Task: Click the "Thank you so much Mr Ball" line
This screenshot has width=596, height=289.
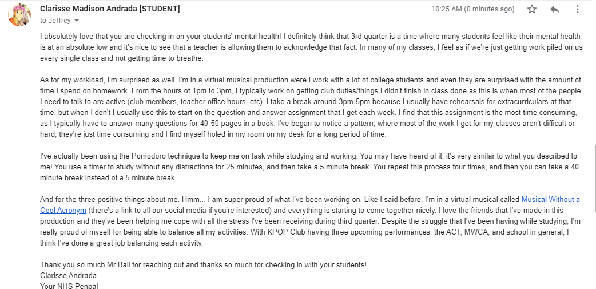Action: (203, 265)
